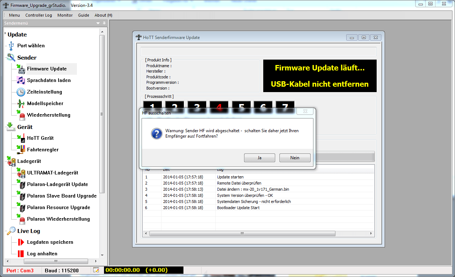The height and width of the screenshot is (277, 455).
Task: Close the HoTT Senderfirmware Update window
Action: click(x=376, y=37)
